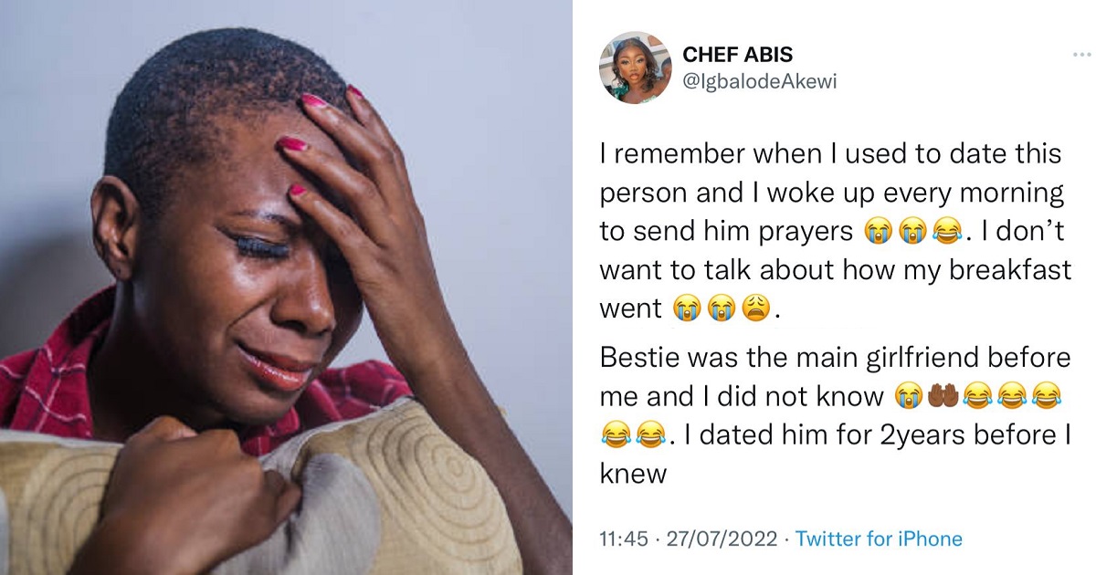The height and width of the screenshot is (575, 1096).
Task: Open the tweet's three-dot more options menu
Action: (1081, 56)
